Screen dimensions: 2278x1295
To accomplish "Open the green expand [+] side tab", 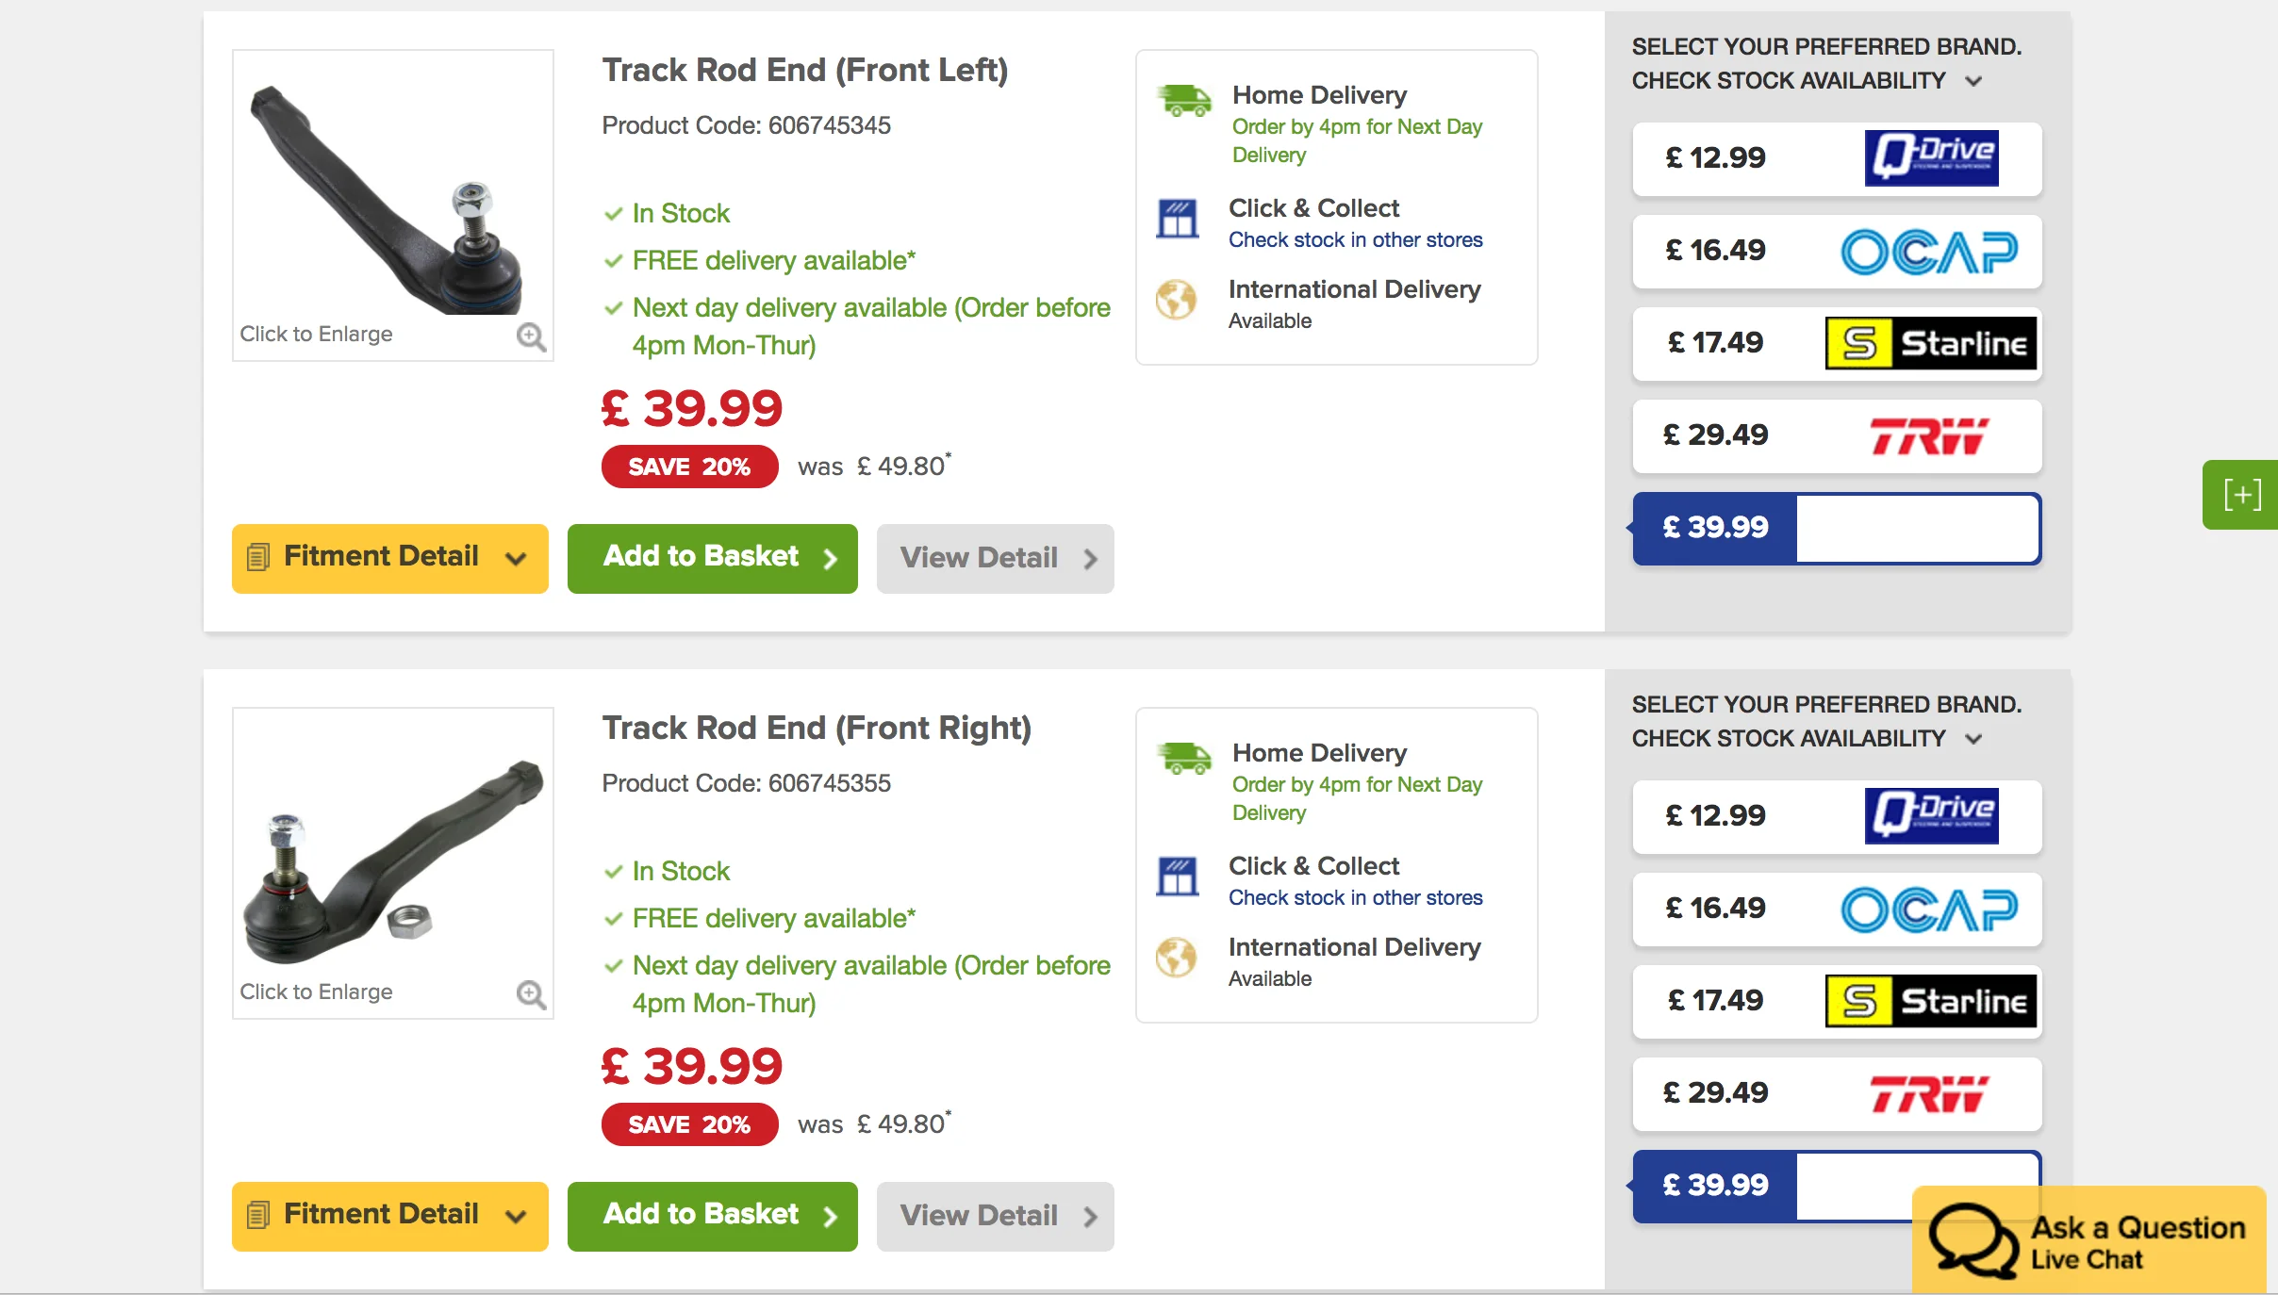I will (x=2240, y=495).
